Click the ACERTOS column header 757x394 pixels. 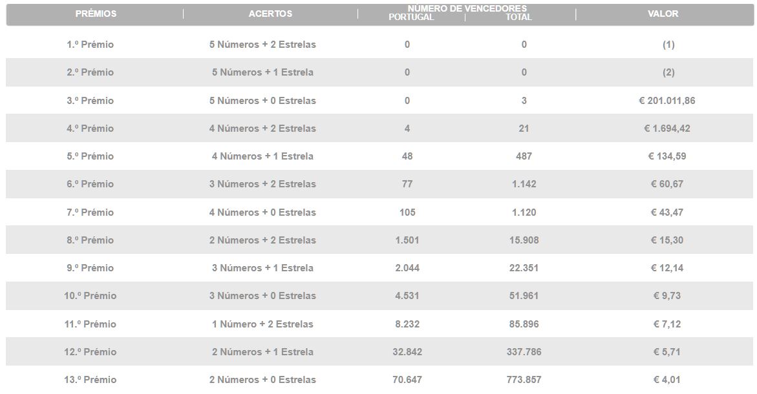pos(270,14)
